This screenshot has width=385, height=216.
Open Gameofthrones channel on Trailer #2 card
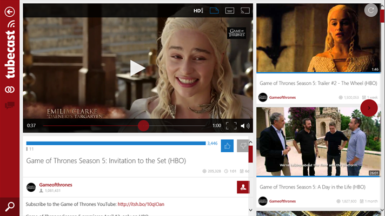(x=282, y=97)
